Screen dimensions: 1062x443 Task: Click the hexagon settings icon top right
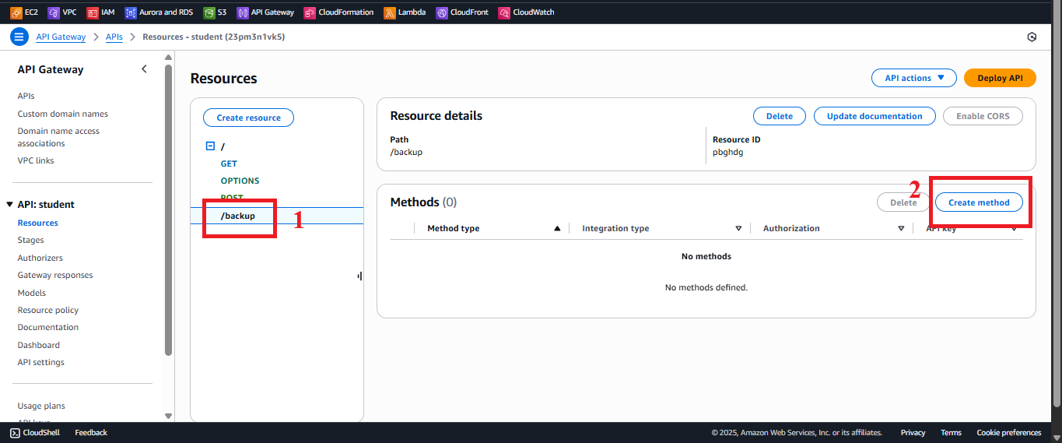coord(1032,37)
